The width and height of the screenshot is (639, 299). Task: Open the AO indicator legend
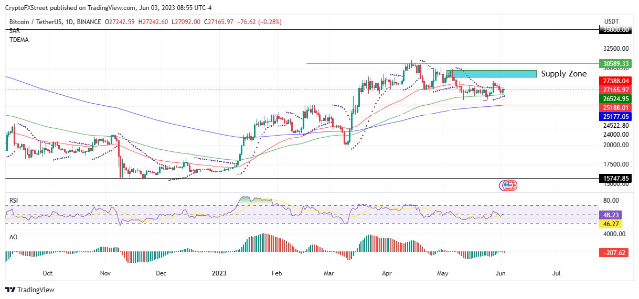13,237
